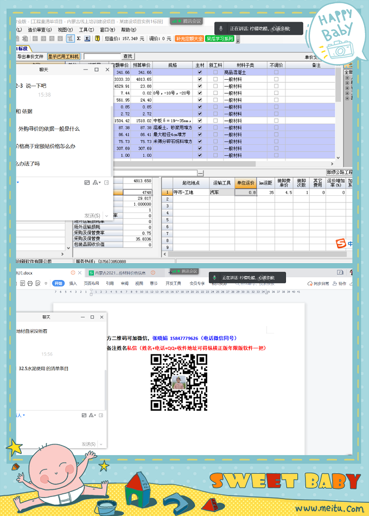Open WPS quick access toolbar dropdown arrow

click(46, 283)
